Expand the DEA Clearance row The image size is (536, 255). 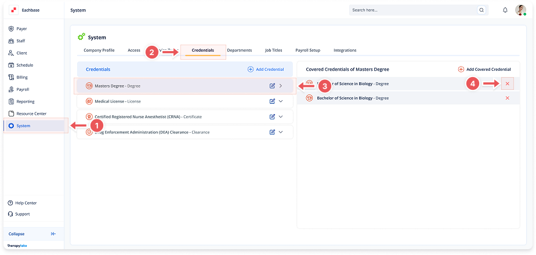[281, 132]
